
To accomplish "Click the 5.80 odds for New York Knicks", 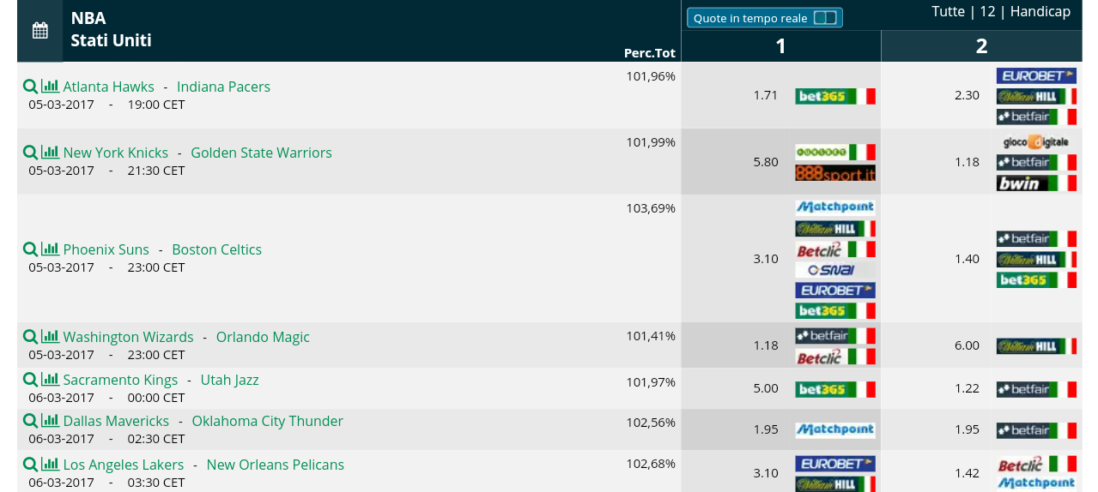I will (766, 162).
